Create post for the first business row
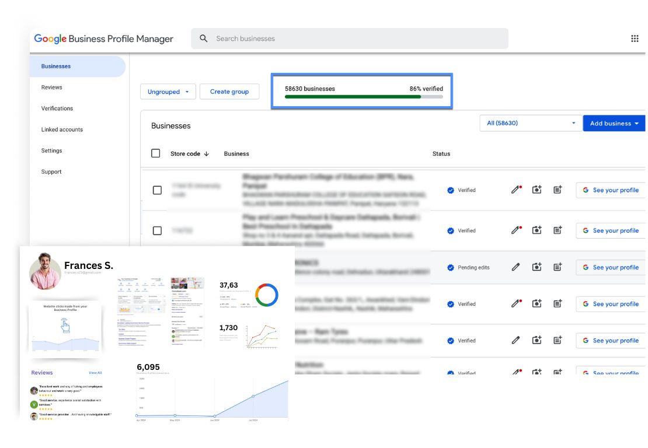 pyautogui.click(x=558, y=190)
